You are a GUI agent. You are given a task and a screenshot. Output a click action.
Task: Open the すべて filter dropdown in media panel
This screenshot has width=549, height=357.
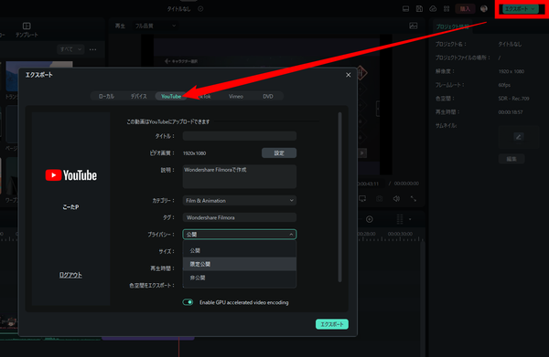[70, 49]
